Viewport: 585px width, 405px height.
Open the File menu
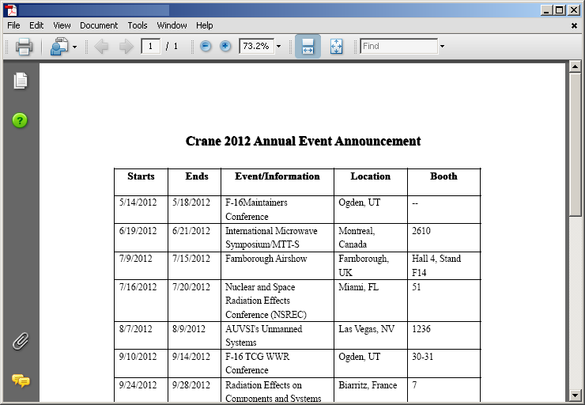pos(13,25)
